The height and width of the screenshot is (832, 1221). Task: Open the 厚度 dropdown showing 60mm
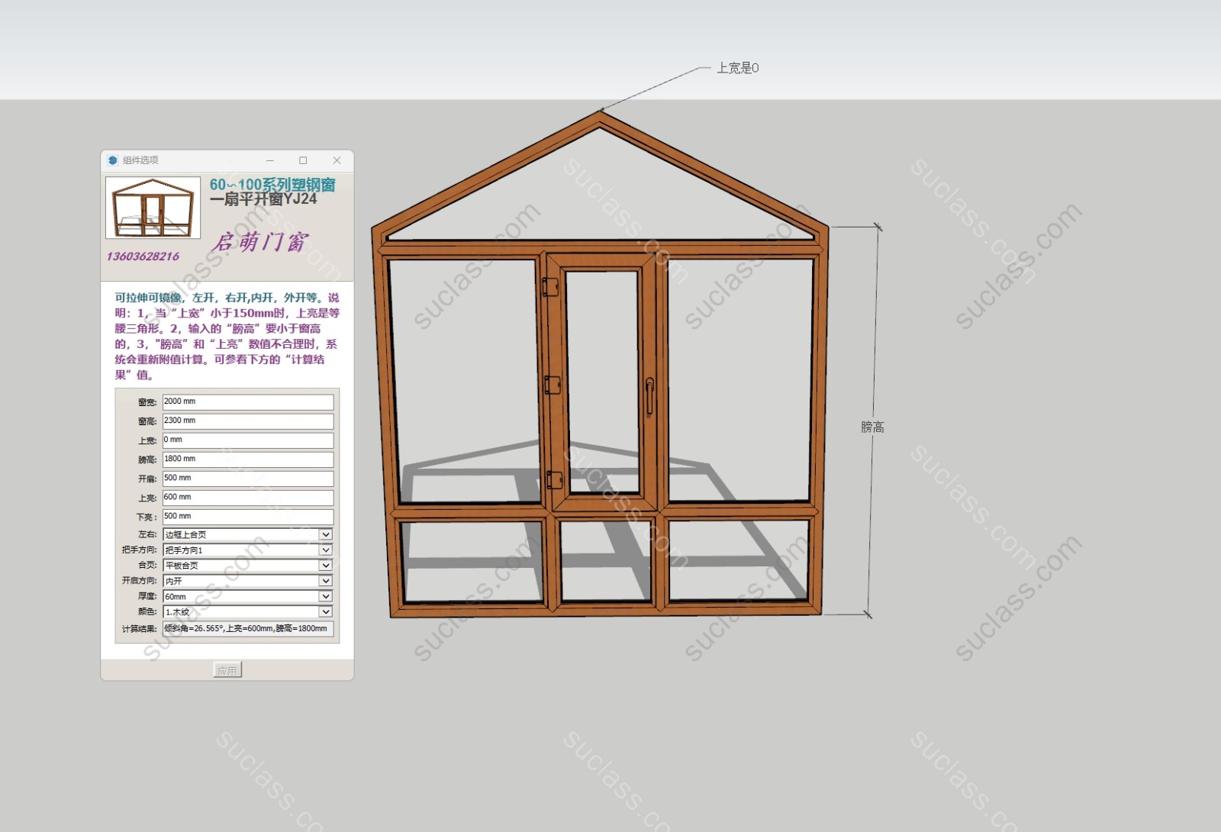(x=248, y=596)
